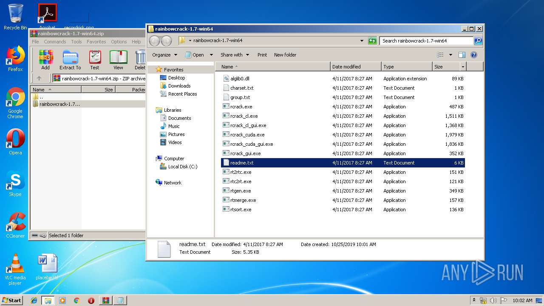Select Firefox desktop shortcut
Viewport: 544px width, 306px height.
click(15, 59)
